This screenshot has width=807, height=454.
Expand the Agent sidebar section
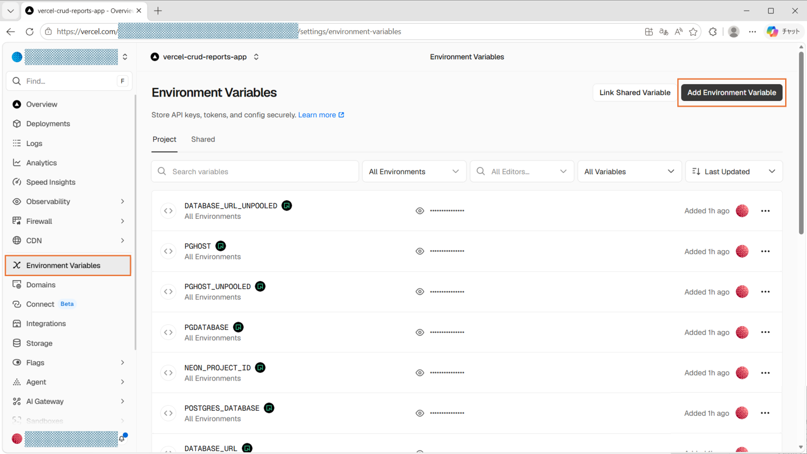tap(122, 382)
